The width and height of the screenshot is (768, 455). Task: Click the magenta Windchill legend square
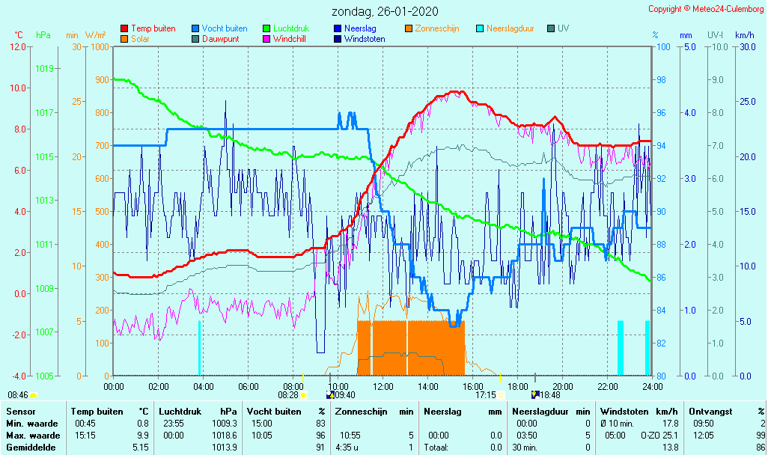[x=266, y=39]
